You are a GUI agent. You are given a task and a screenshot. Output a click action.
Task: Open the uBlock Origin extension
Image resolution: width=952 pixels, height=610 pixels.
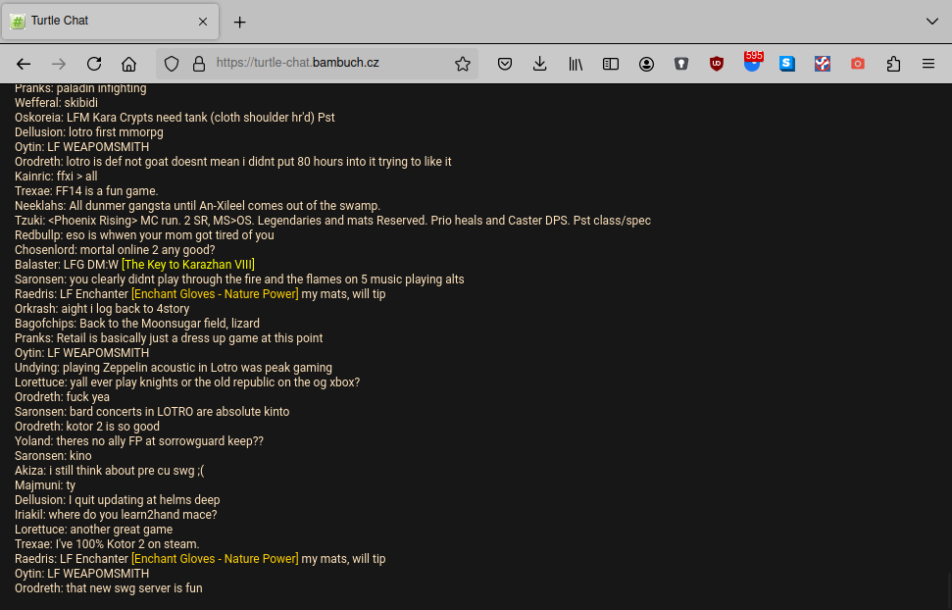717,64
